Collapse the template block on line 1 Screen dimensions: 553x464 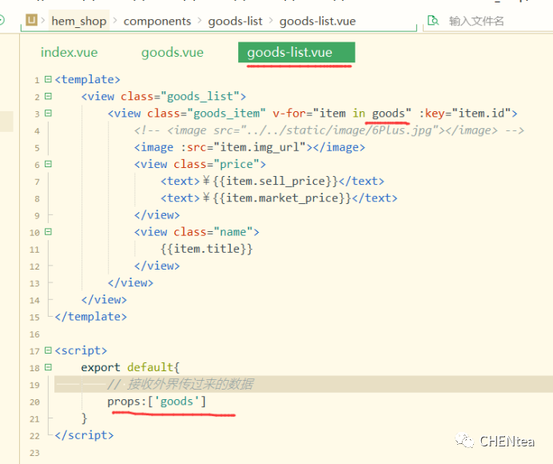[x=48, y=80]
